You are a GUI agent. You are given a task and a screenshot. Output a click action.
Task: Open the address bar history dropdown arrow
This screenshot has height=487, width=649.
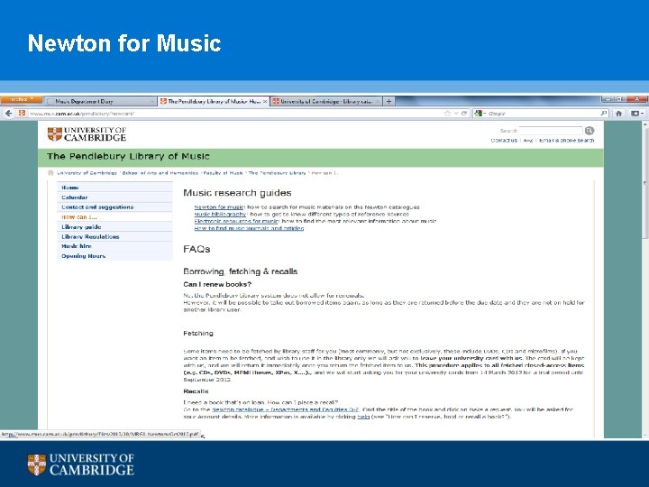pyautogui.click(x=456, y=114)
